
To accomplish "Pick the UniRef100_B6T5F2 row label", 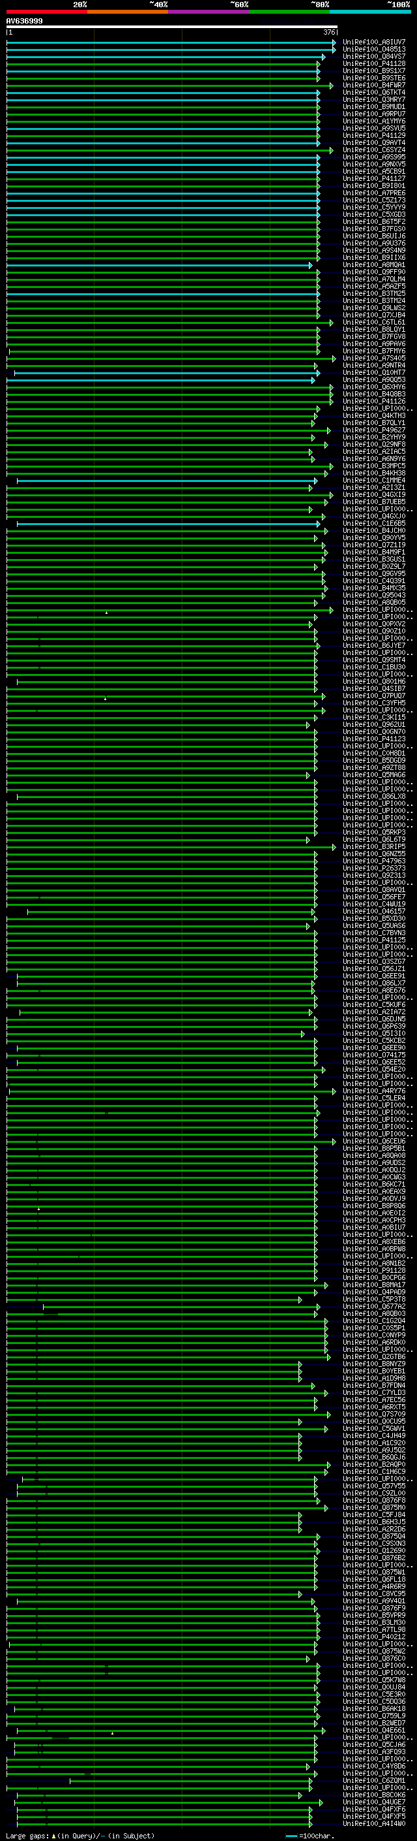I will tap(374, 221).
